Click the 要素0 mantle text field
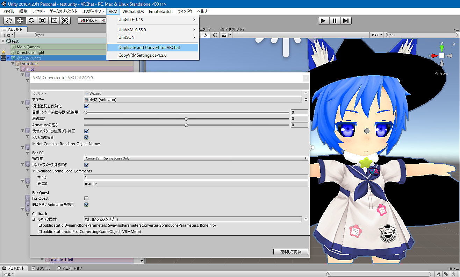The image size is (460, 277). 196,184
